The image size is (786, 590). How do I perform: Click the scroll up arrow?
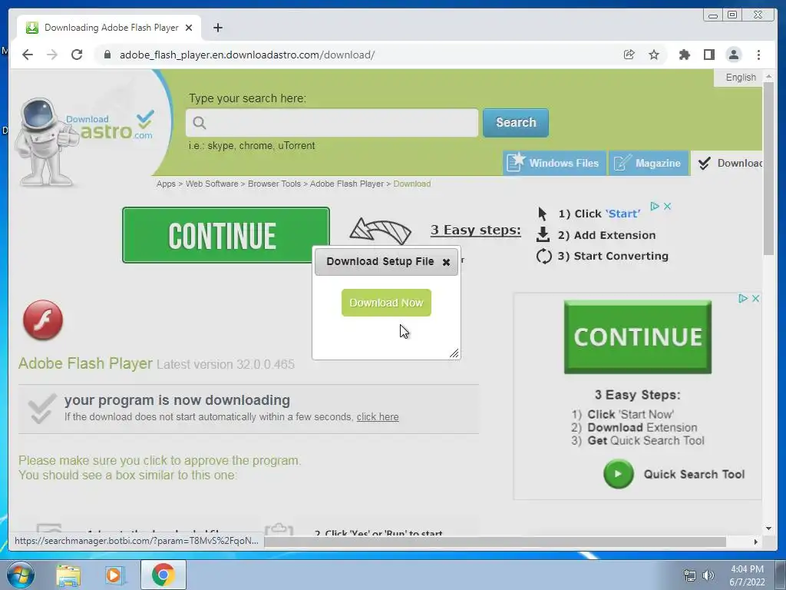click(x=768, y=76)
